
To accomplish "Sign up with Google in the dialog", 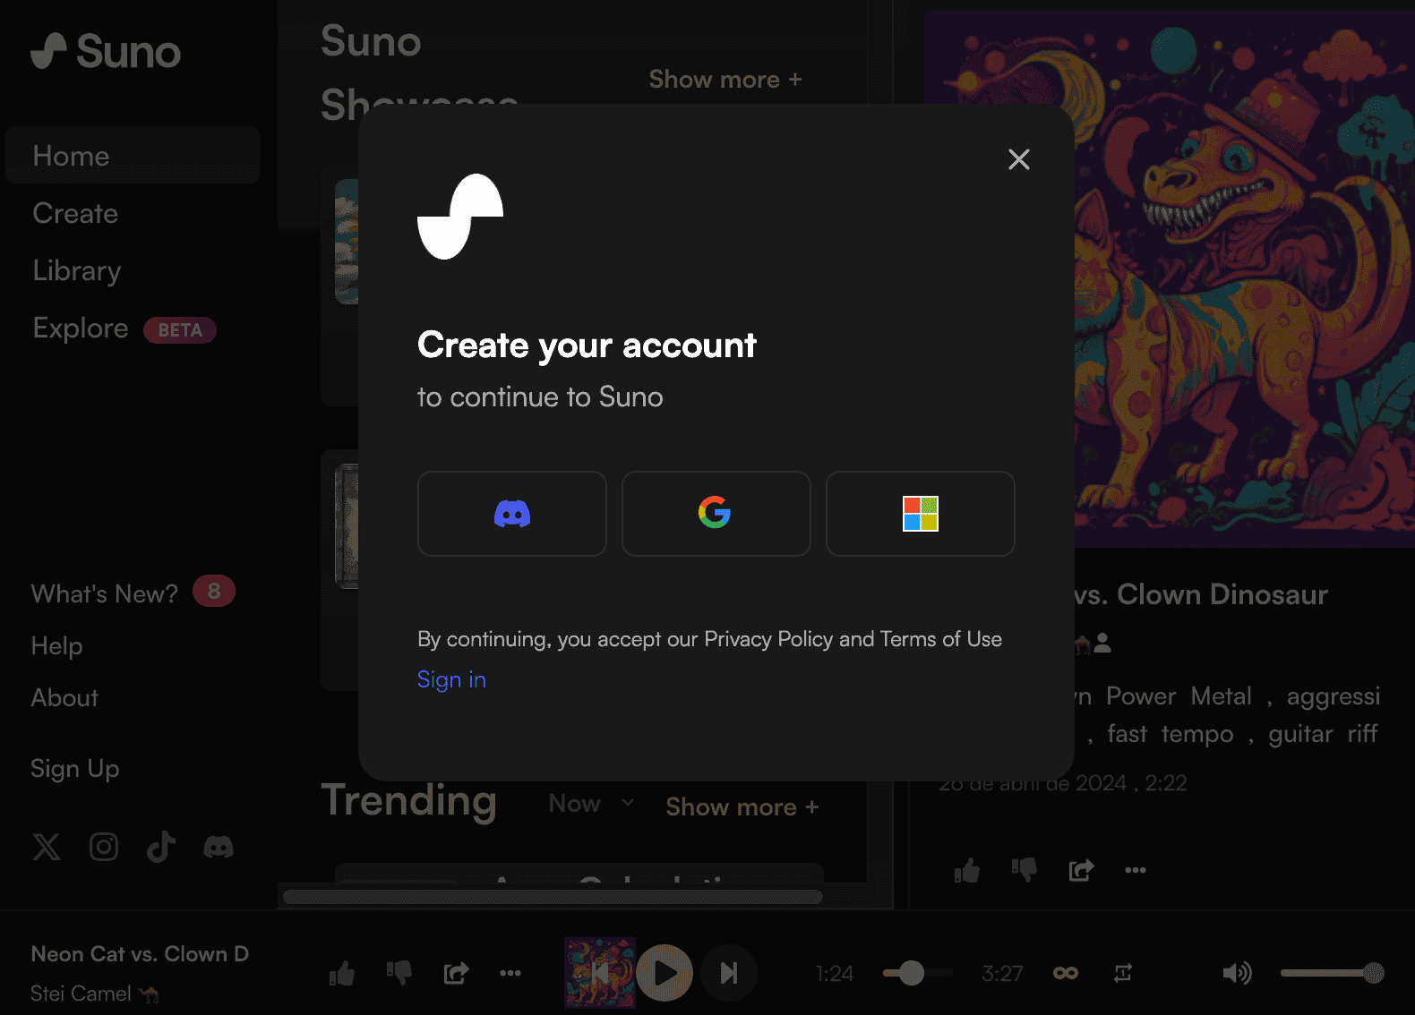I will (716, 514).
